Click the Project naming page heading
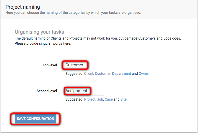198x133 pixels. point(23,7)
